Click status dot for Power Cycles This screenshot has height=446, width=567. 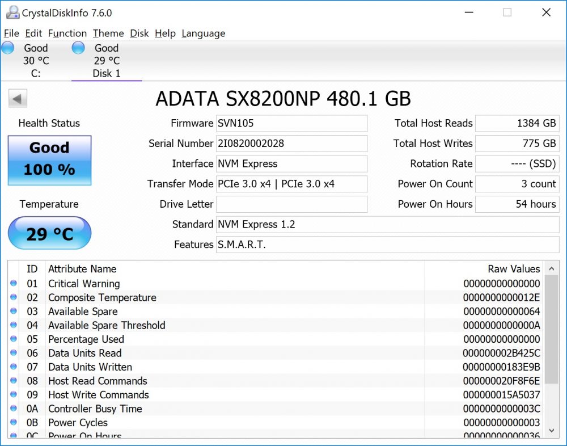(14, 422)
